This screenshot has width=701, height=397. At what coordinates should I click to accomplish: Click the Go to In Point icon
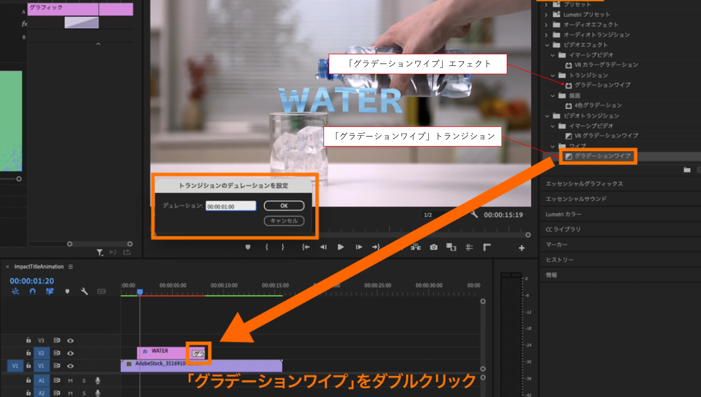(x=305, y=247)
